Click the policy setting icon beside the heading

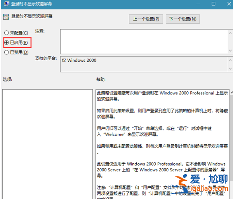tap(6, 17)
